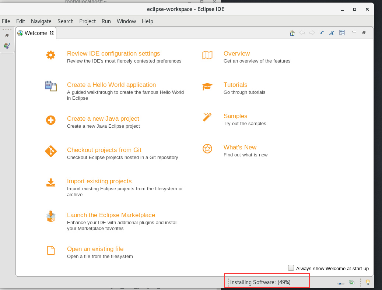Open the Open an existing file link

point(95,249)
